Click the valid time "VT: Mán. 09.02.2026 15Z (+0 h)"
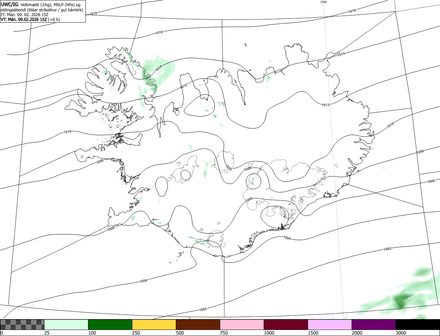Viewport: 440px width, 336px height. (x=30, y=19)
